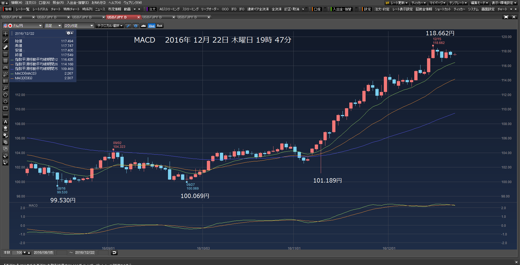Viewport: 520px width, 265px height.
Task: Select the trend line drawing tool
Action: tap(5, 40)
